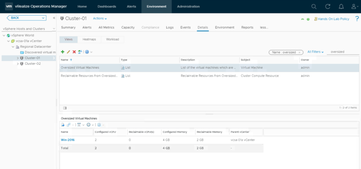Collapse the left navigation panel with double chevron
The height and width of the screenshot is (169, 361).
tap(54, 18)
